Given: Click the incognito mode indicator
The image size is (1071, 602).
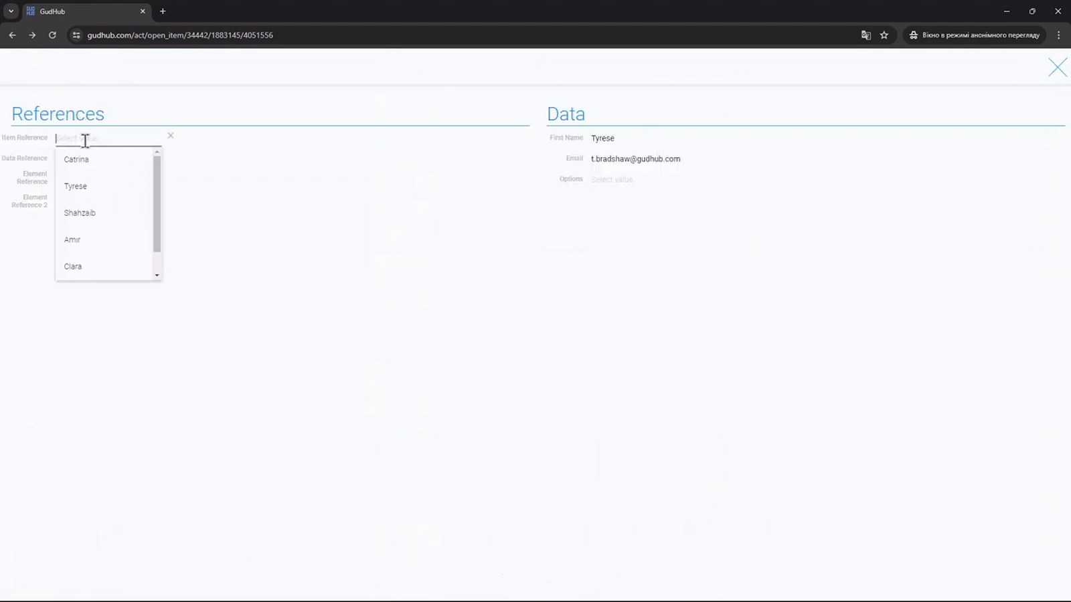Looking at the screenshot, I should click(x=974, y=35).
